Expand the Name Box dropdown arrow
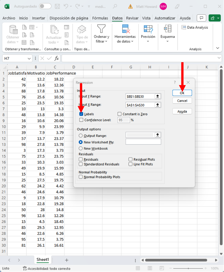Image resolution: width=224 pixels, height=272 pixels. click(29, 59)
